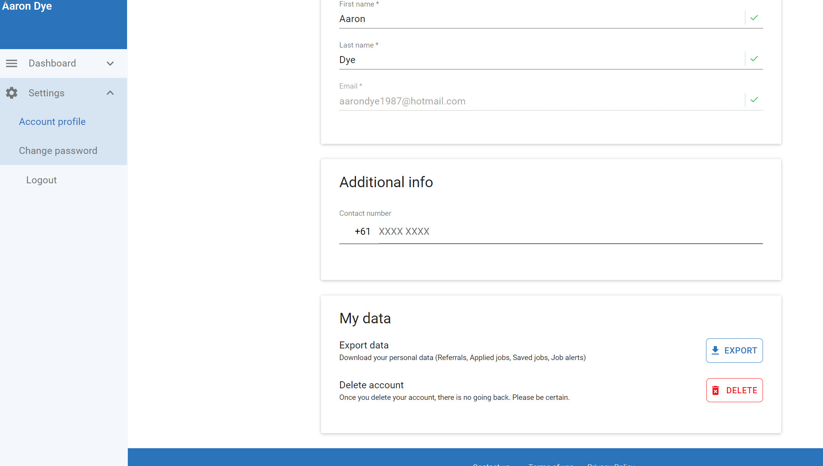Click the green checkmark beside First name
Image resolution: width=823 pixels, height=466 pixels.
pyautogui.click(x=754, y=18)
